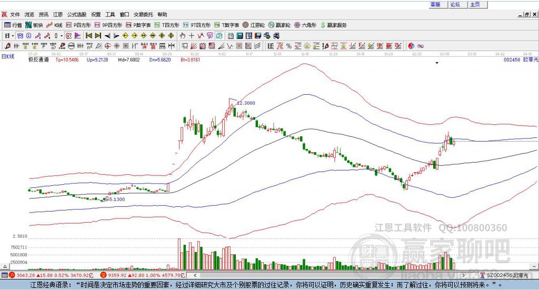Open the 9T四方形 tool
Screen dimensions: 539x290
pyautogui.click(x=197, y=25)
